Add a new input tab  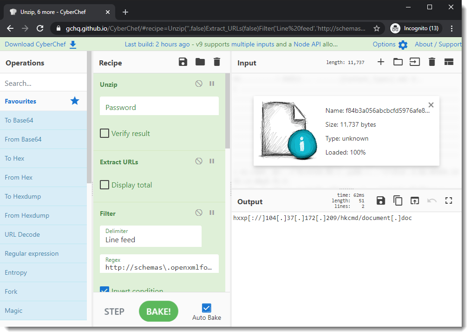pos(381,62)
